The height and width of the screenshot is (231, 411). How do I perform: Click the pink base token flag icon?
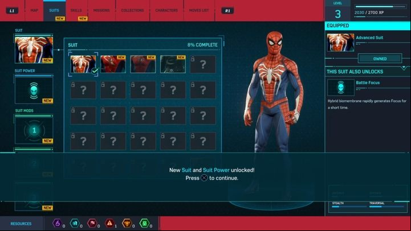point(92,223)
